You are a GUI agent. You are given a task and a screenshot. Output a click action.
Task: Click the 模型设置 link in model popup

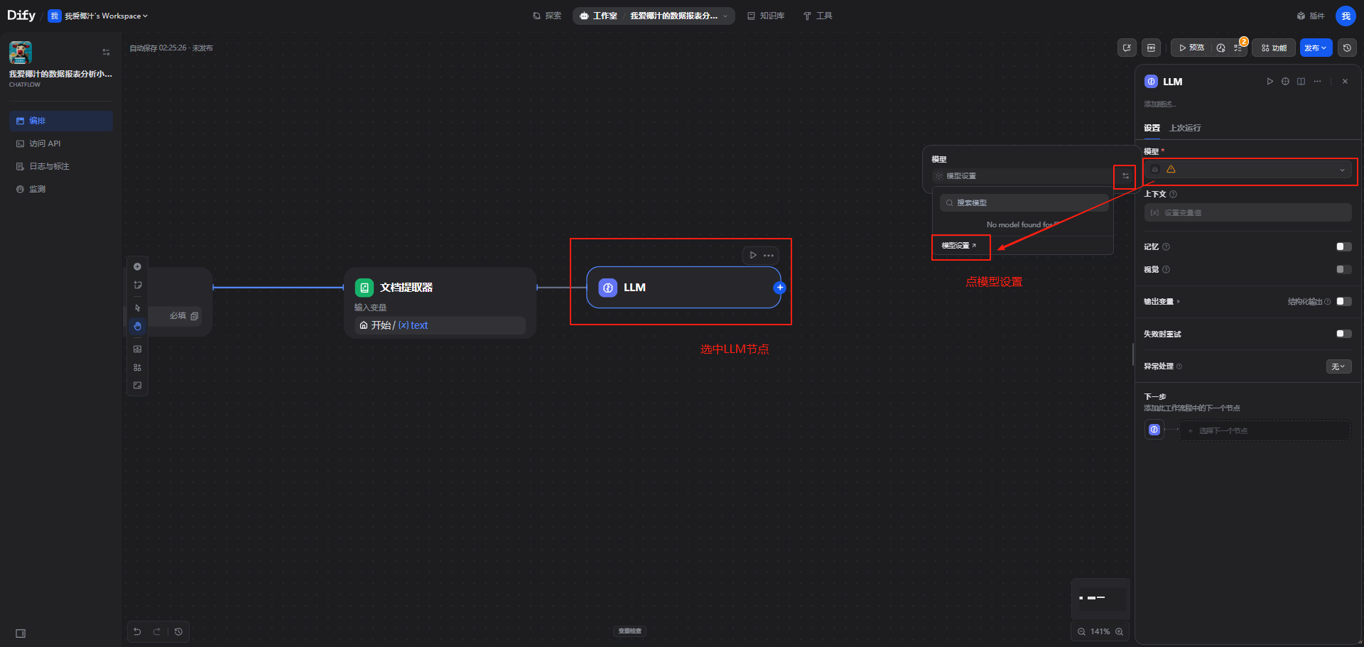pyautogui.click(x=959, y=246)
